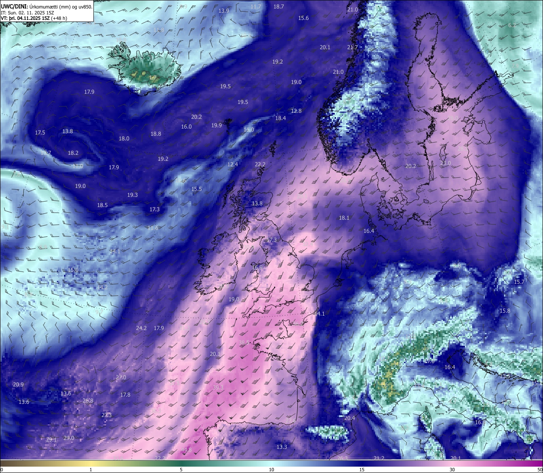Click the 20.9 value at the lower left edge
Image resolution: width=543 pixels, height=473 pixels.
tap(18, 384)
